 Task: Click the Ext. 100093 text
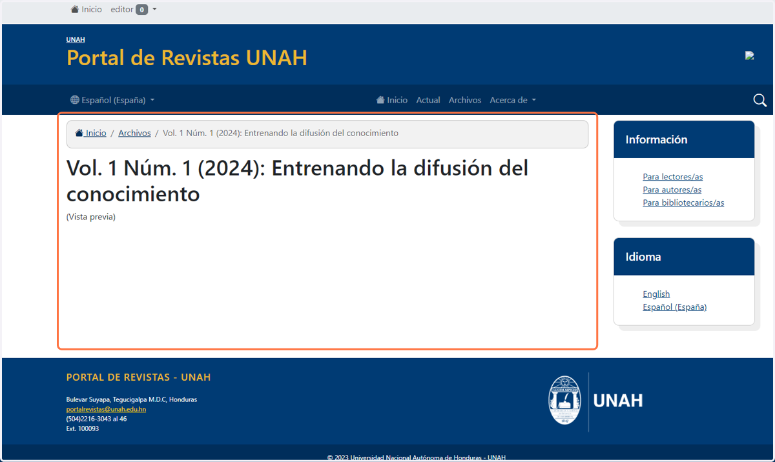(x=83, y=428)
